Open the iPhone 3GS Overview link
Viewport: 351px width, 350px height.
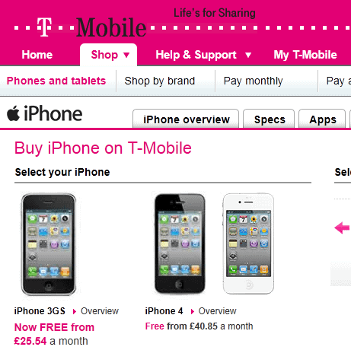pyautogui.click(x=100, y=311)
